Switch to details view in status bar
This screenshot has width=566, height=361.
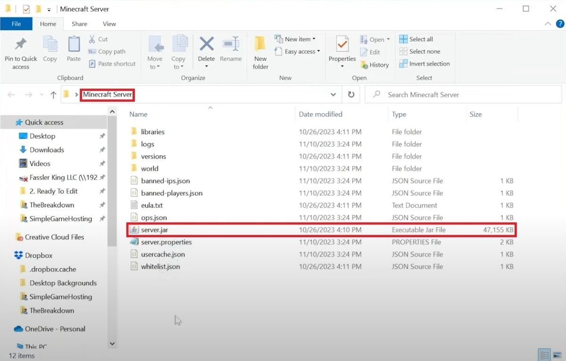click(544, 355)
